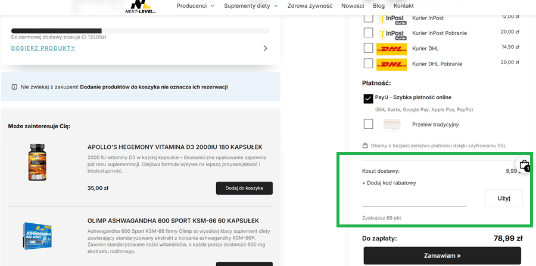The image size is (536, 266).
Task: Open Olimp Ashwagandha 600 Sport product title
Action: point(173,220)
